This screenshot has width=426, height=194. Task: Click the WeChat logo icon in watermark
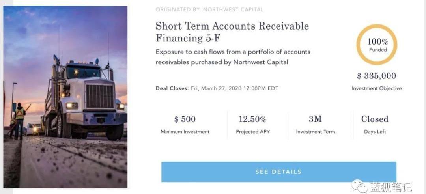[360, 186]
